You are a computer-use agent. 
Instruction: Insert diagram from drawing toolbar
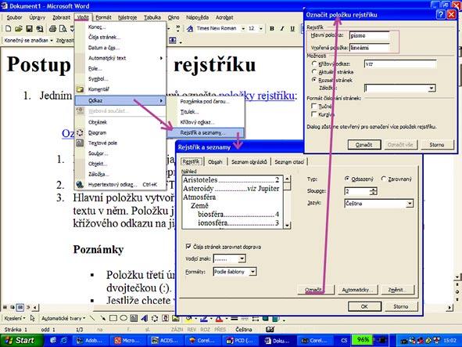click(x=155, y=318)
